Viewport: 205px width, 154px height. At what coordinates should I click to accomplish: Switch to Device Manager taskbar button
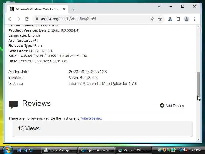pyautogui.click(x=59, y=150)
